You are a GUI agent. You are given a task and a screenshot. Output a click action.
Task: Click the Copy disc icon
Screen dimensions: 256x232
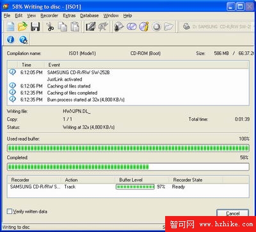132,27
